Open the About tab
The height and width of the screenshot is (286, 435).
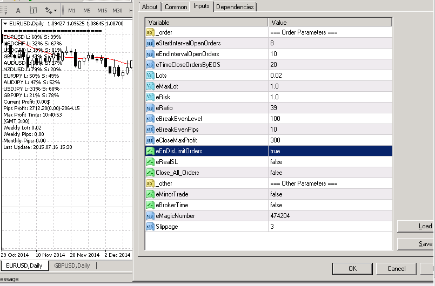tap(150, 7)
